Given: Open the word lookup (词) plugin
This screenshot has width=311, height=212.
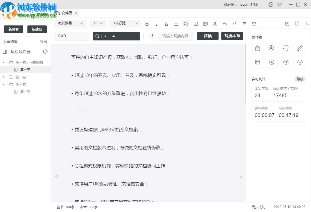Looking at the screenshot, I should (x=271, y=48).
